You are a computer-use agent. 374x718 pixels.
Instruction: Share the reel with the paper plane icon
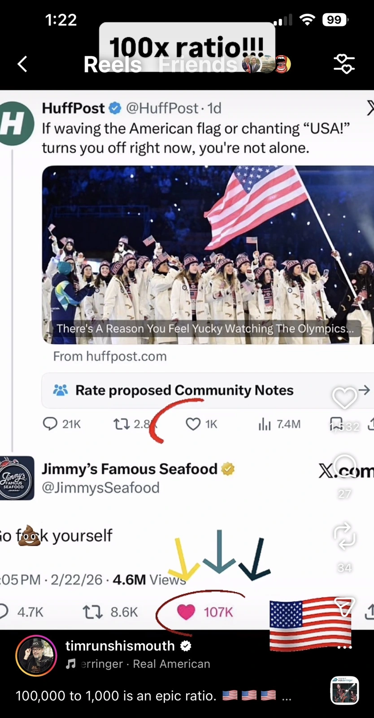pos(344,607)
